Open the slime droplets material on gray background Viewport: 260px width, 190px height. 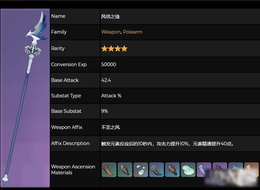tap(140, 170)
